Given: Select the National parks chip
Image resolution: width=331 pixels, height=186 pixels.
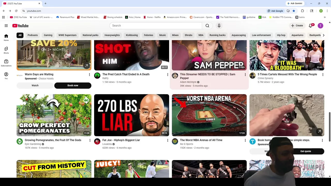Looking at the screenshot, I should point(91,35).
